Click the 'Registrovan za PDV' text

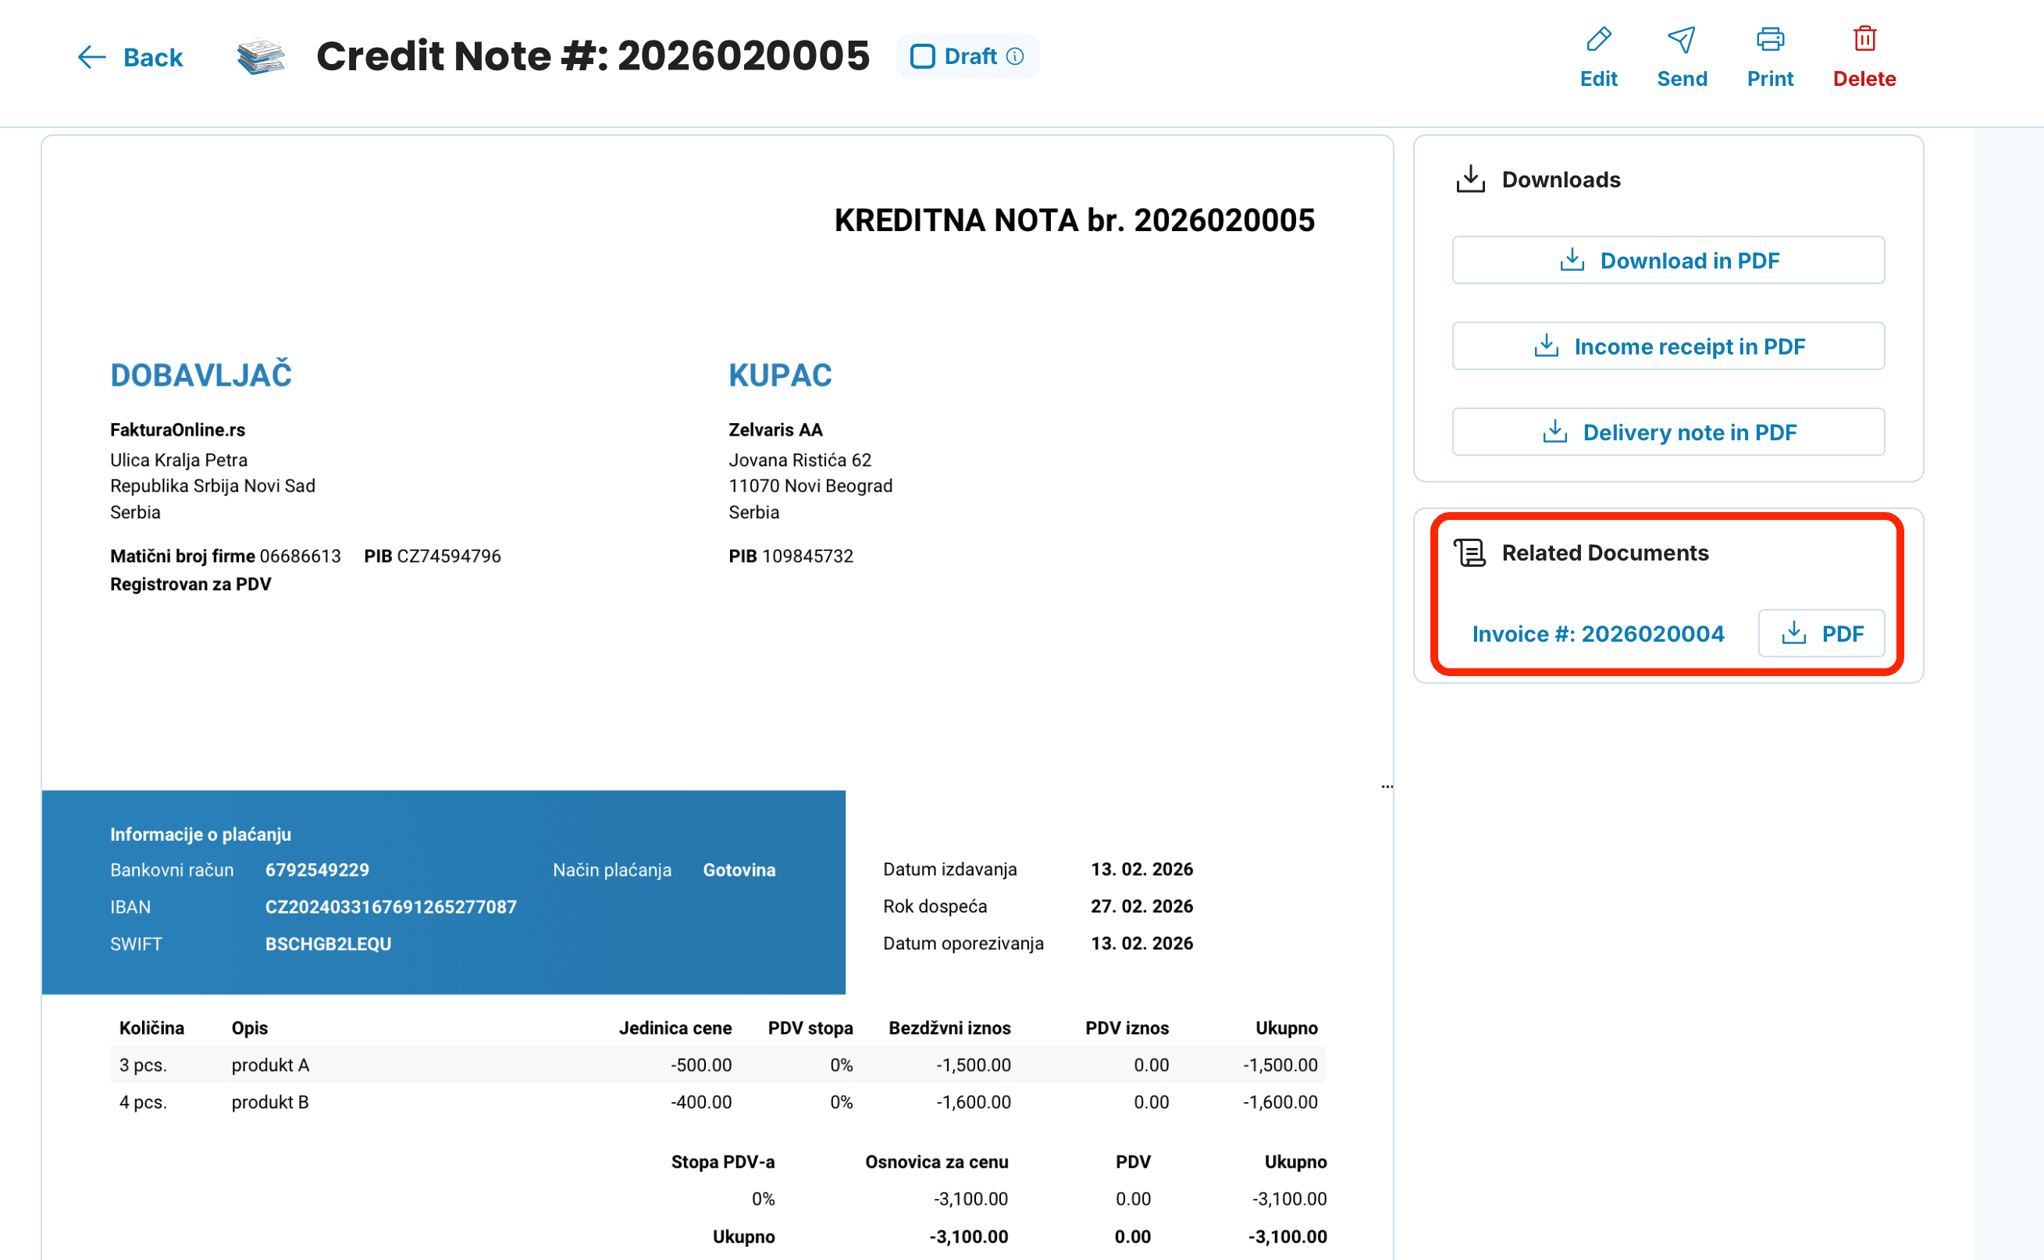pos(191,584)
